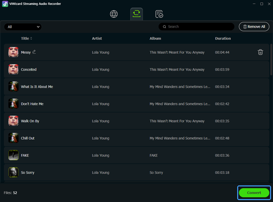Select the Chill Out title
This screenshot has width=273, height=202.
(28, 138)
